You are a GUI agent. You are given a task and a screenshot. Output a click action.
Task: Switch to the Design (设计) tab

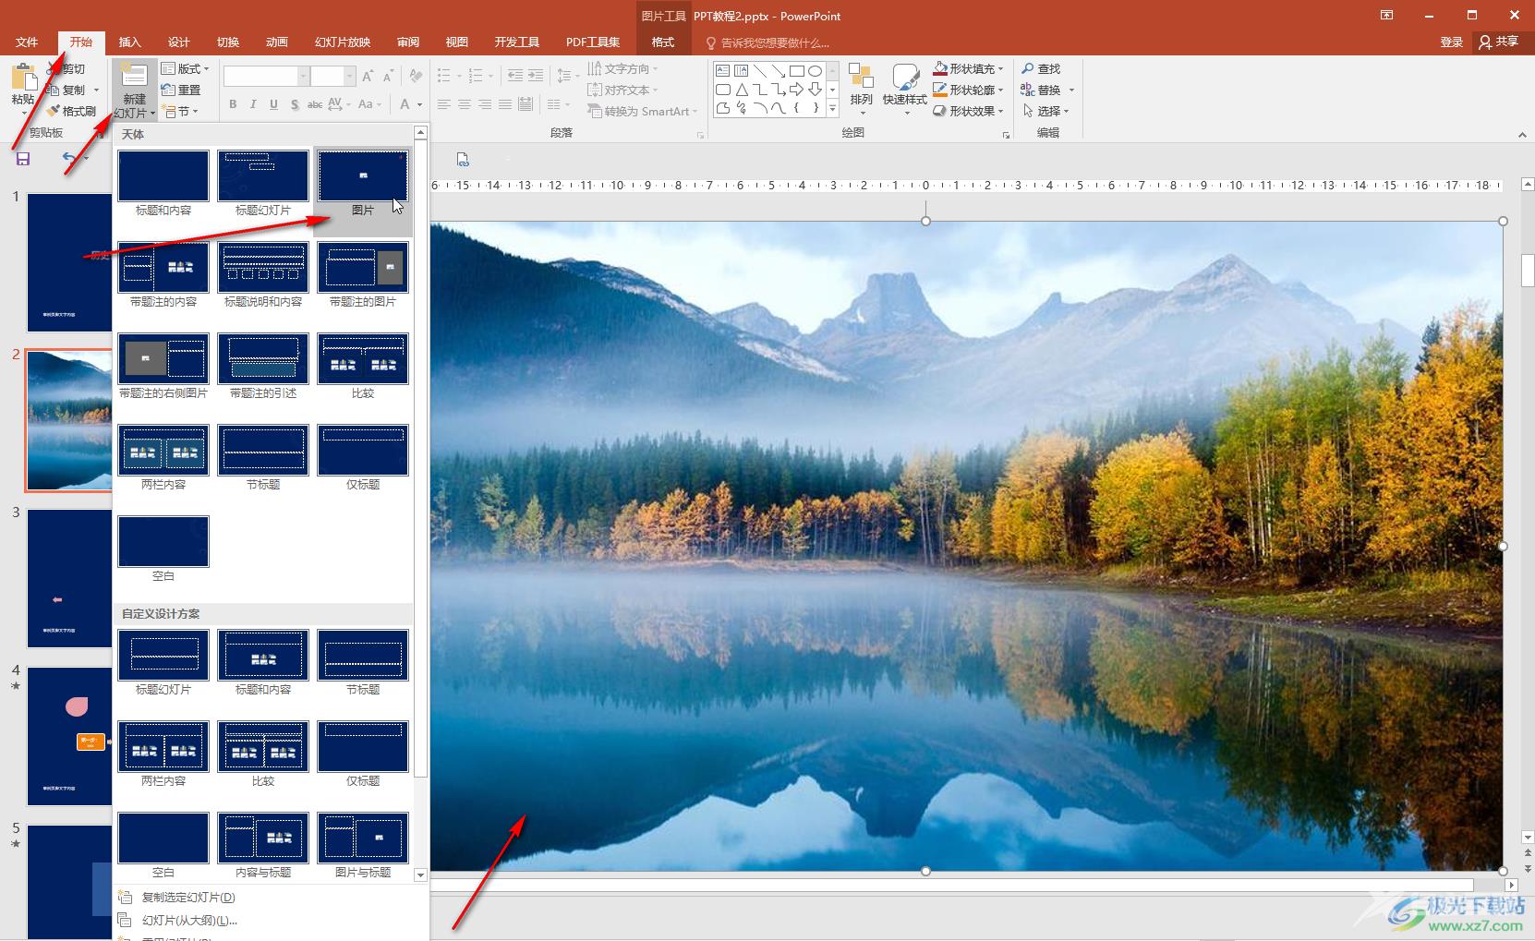tap(179, 42)
